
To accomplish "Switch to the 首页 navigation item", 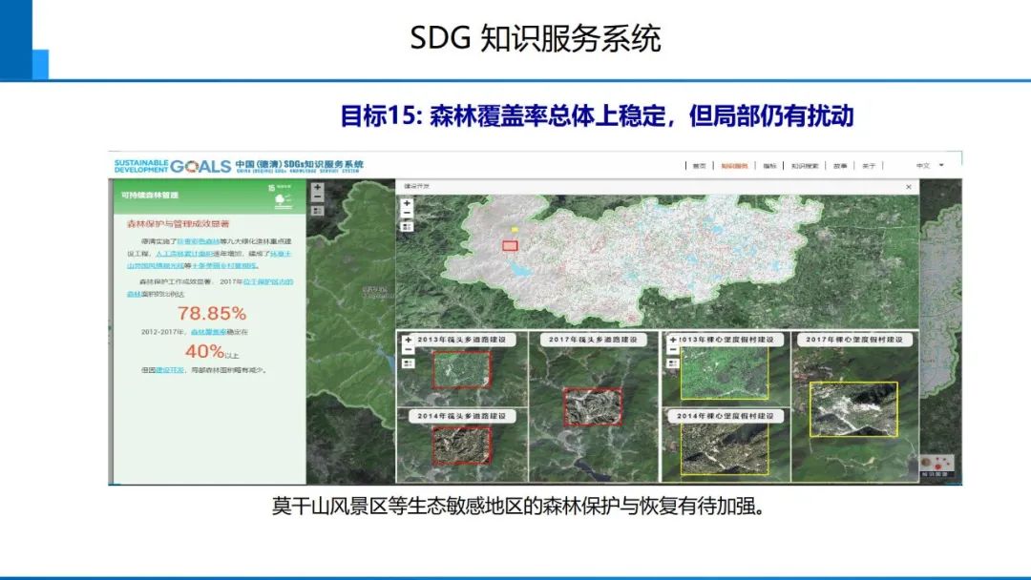I will [x=699, y=164].
